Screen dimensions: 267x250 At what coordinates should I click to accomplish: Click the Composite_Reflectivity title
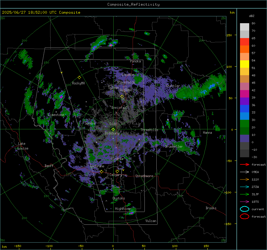click(133, 4)
